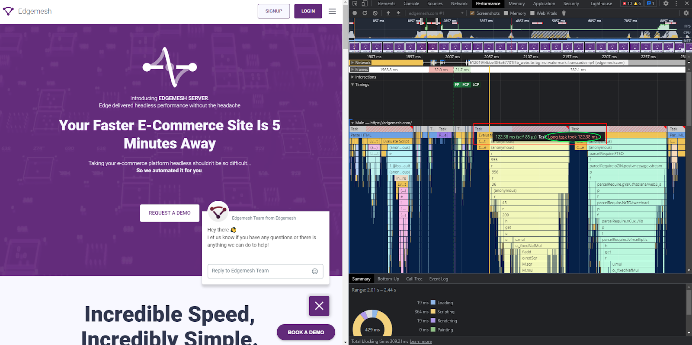Click the LCP timing marker
The width and height of the screenshot is (692, 345).
pyautogui.click(x=476, y=85)
